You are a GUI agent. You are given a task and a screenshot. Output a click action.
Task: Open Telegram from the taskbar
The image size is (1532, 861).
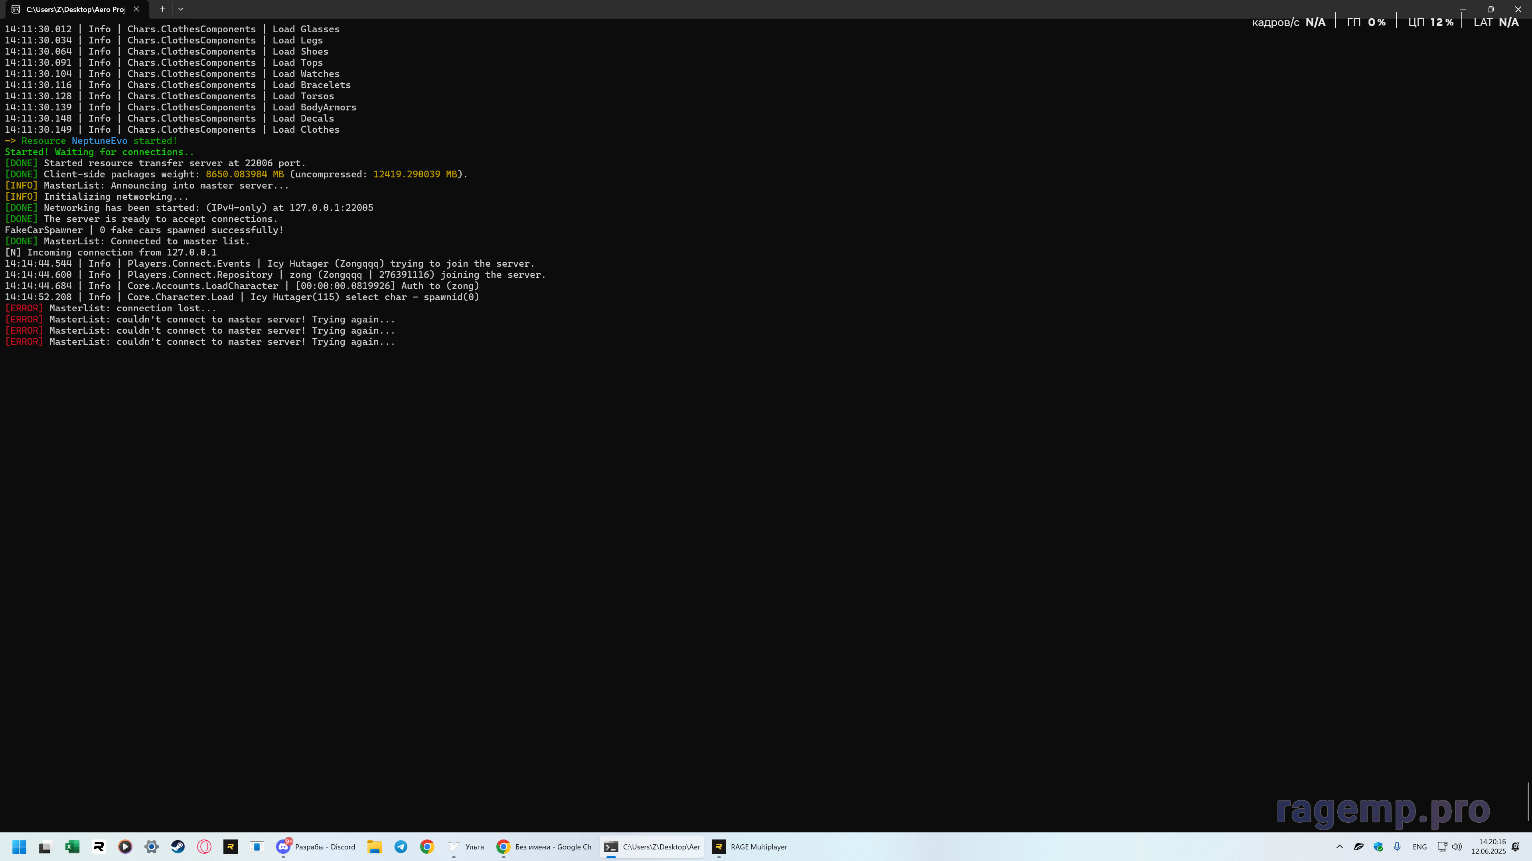[x=401, y=847]
